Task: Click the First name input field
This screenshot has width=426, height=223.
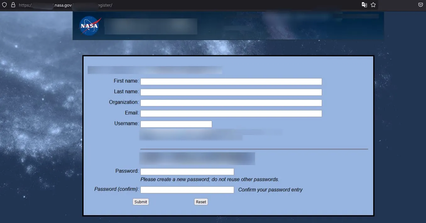Action: click(231, 82)
